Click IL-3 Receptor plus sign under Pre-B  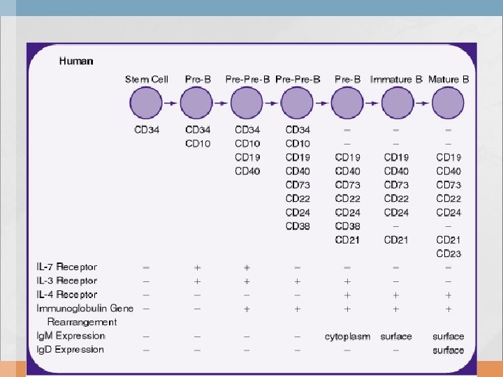347,281
